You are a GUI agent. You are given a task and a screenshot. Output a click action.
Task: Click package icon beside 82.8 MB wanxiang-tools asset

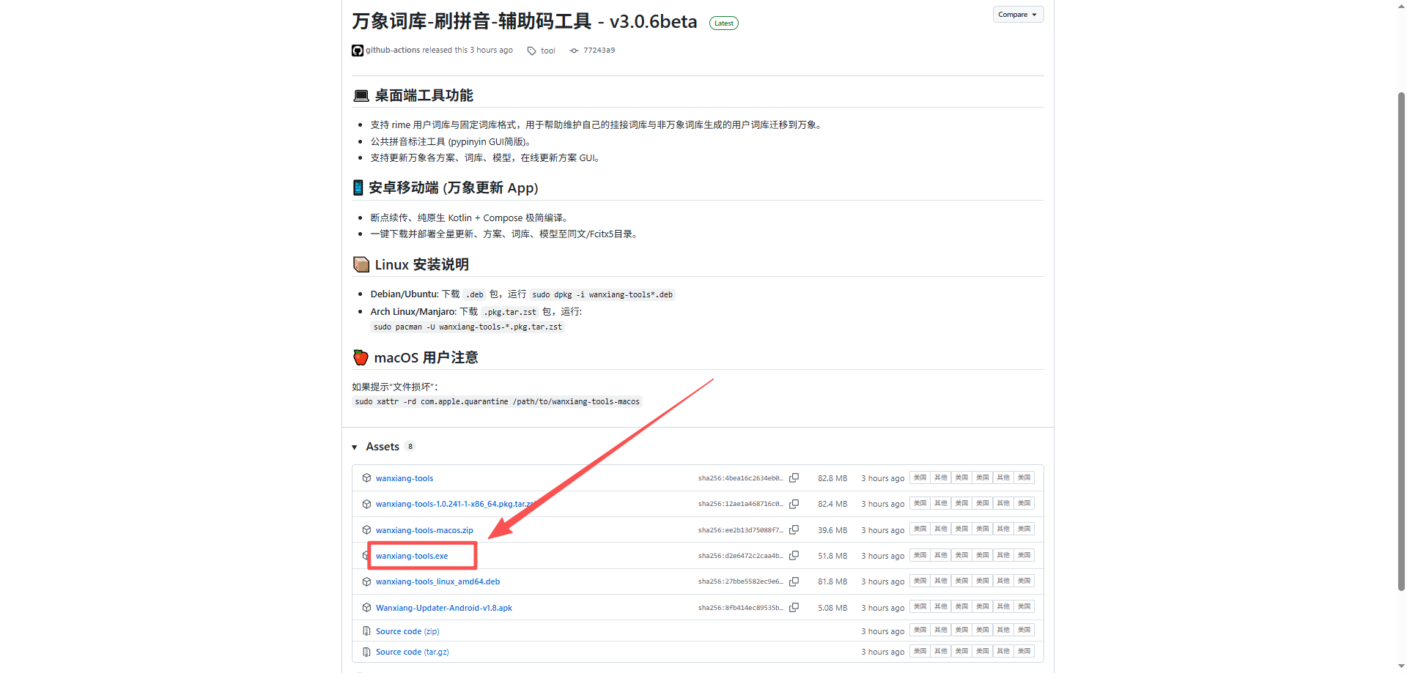pyautogui.click(x=366, y=478)
